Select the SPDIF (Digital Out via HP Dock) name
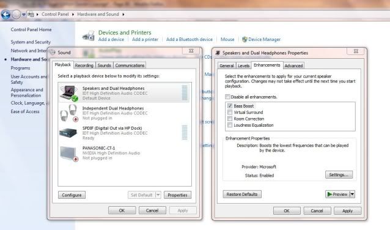 [112, 128]
